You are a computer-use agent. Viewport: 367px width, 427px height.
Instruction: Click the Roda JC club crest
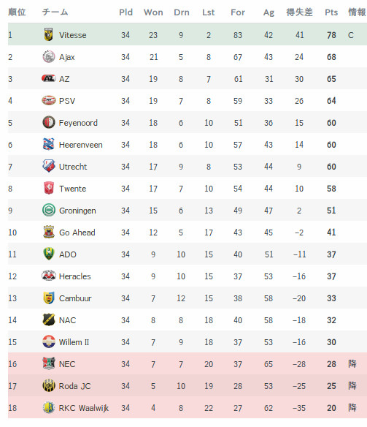coord(49,385)
